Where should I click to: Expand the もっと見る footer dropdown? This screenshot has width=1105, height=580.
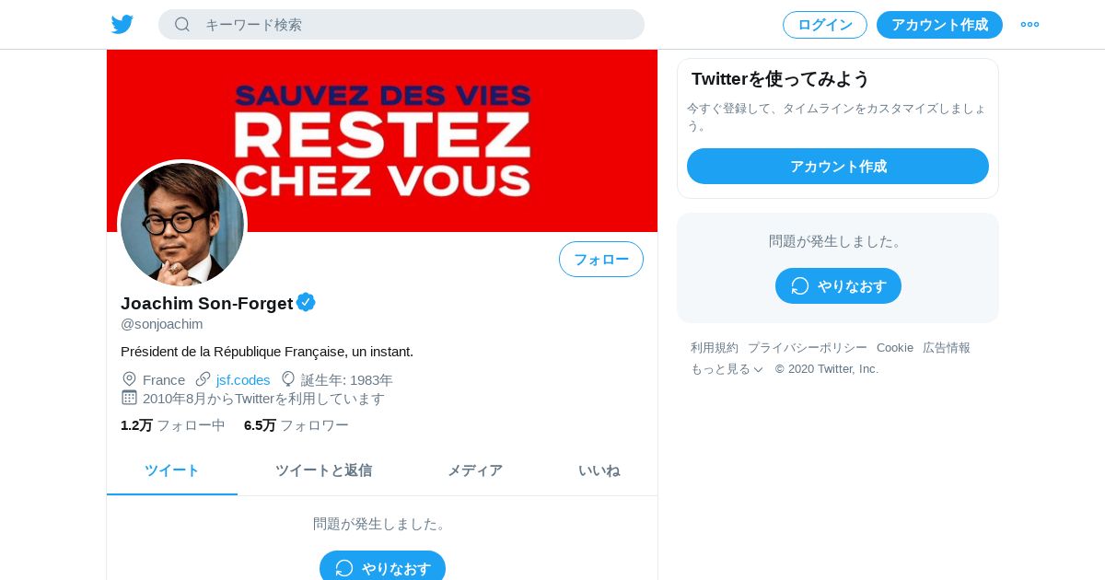point(727,369)
